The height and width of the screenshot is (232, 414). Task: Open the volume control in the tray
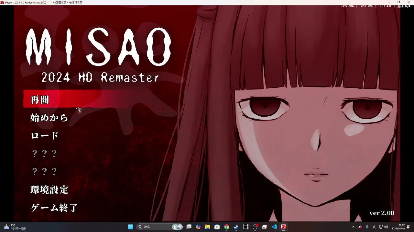click(x=386, y=227)
